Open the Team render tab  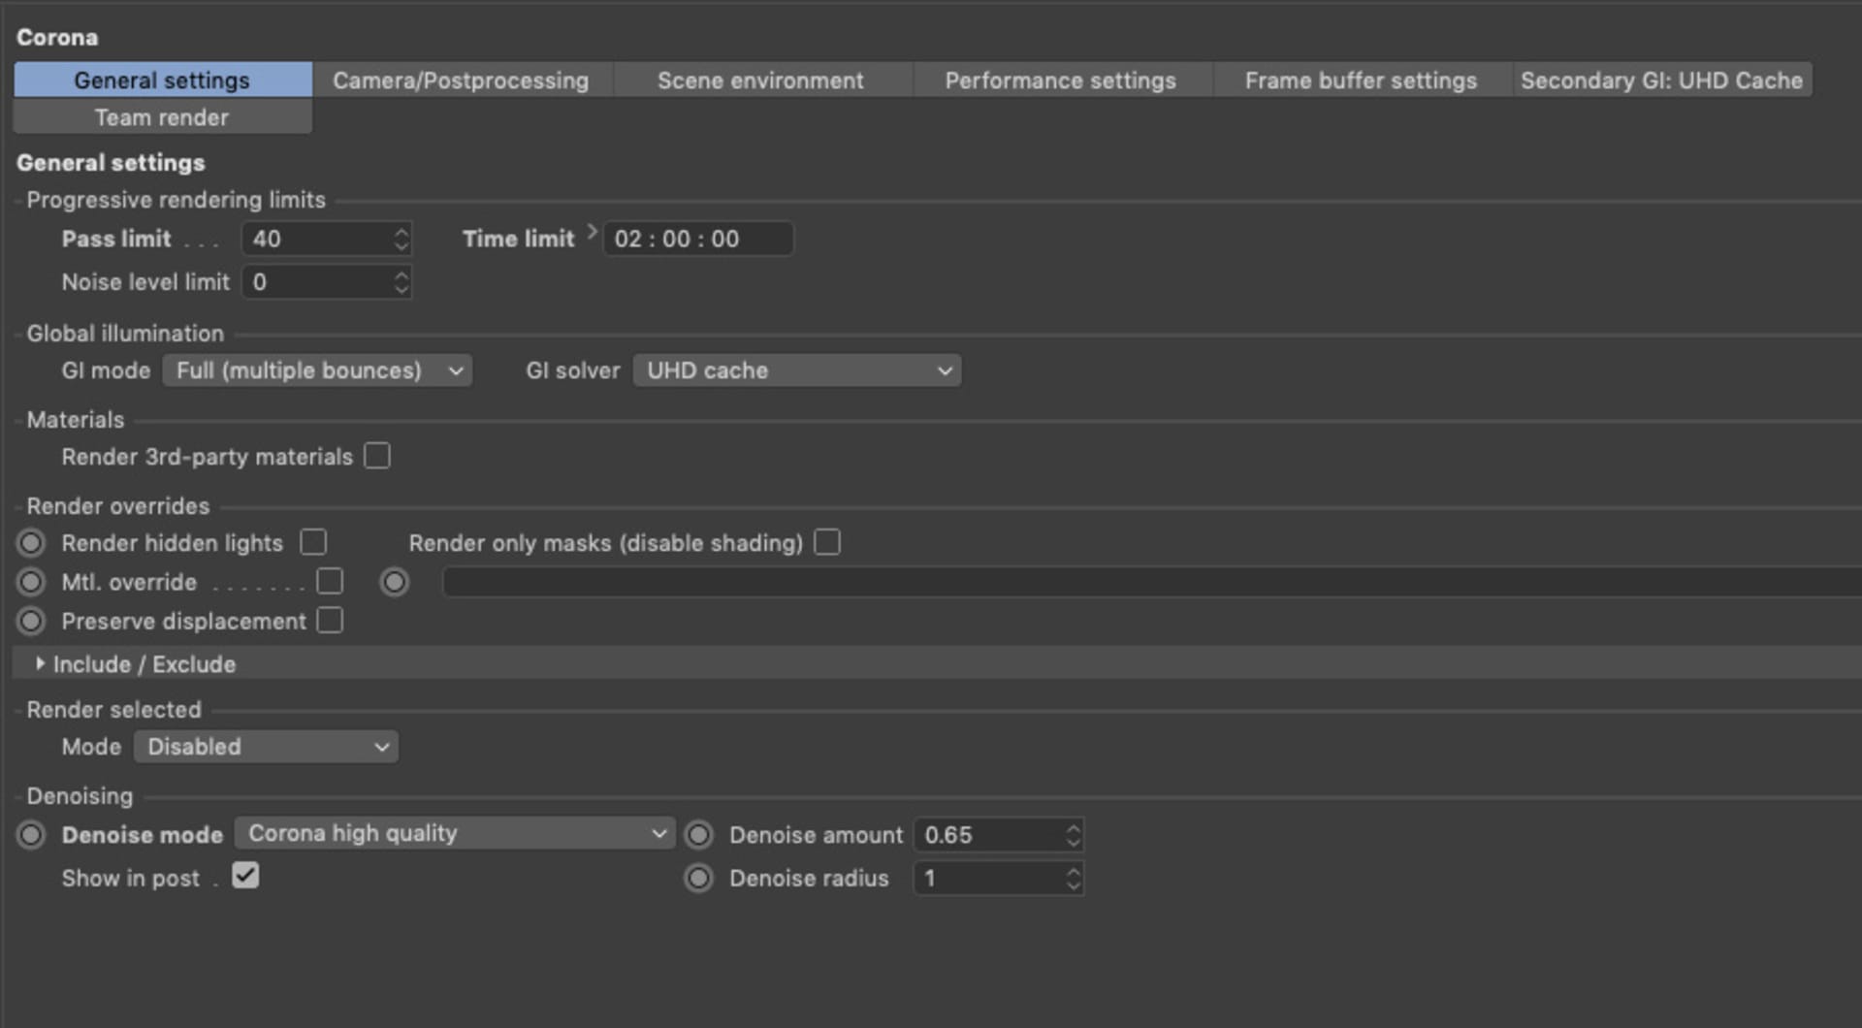click(163, 117)
